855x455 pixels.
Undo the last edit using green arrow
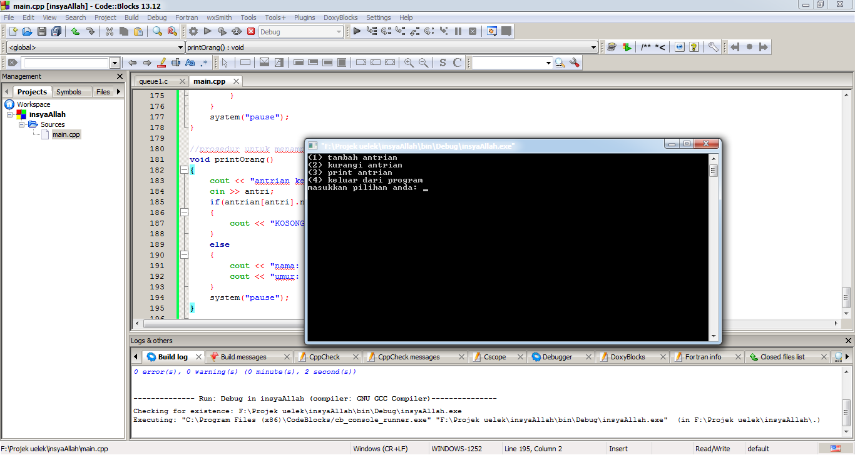pyautogui.click(x=75, y=31)
